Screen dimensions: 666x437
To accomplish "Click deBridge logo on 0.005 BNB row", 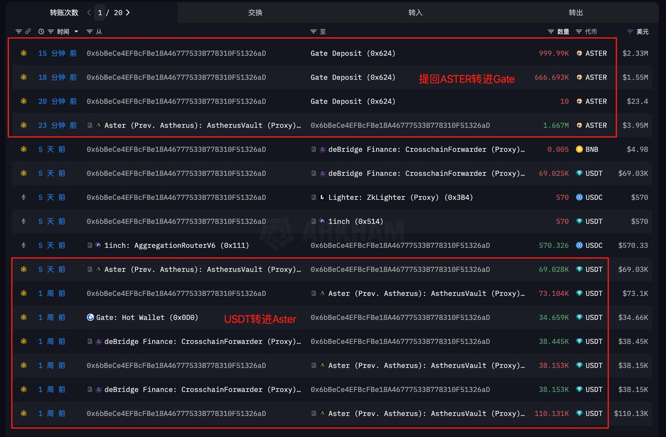I will 322,149.
